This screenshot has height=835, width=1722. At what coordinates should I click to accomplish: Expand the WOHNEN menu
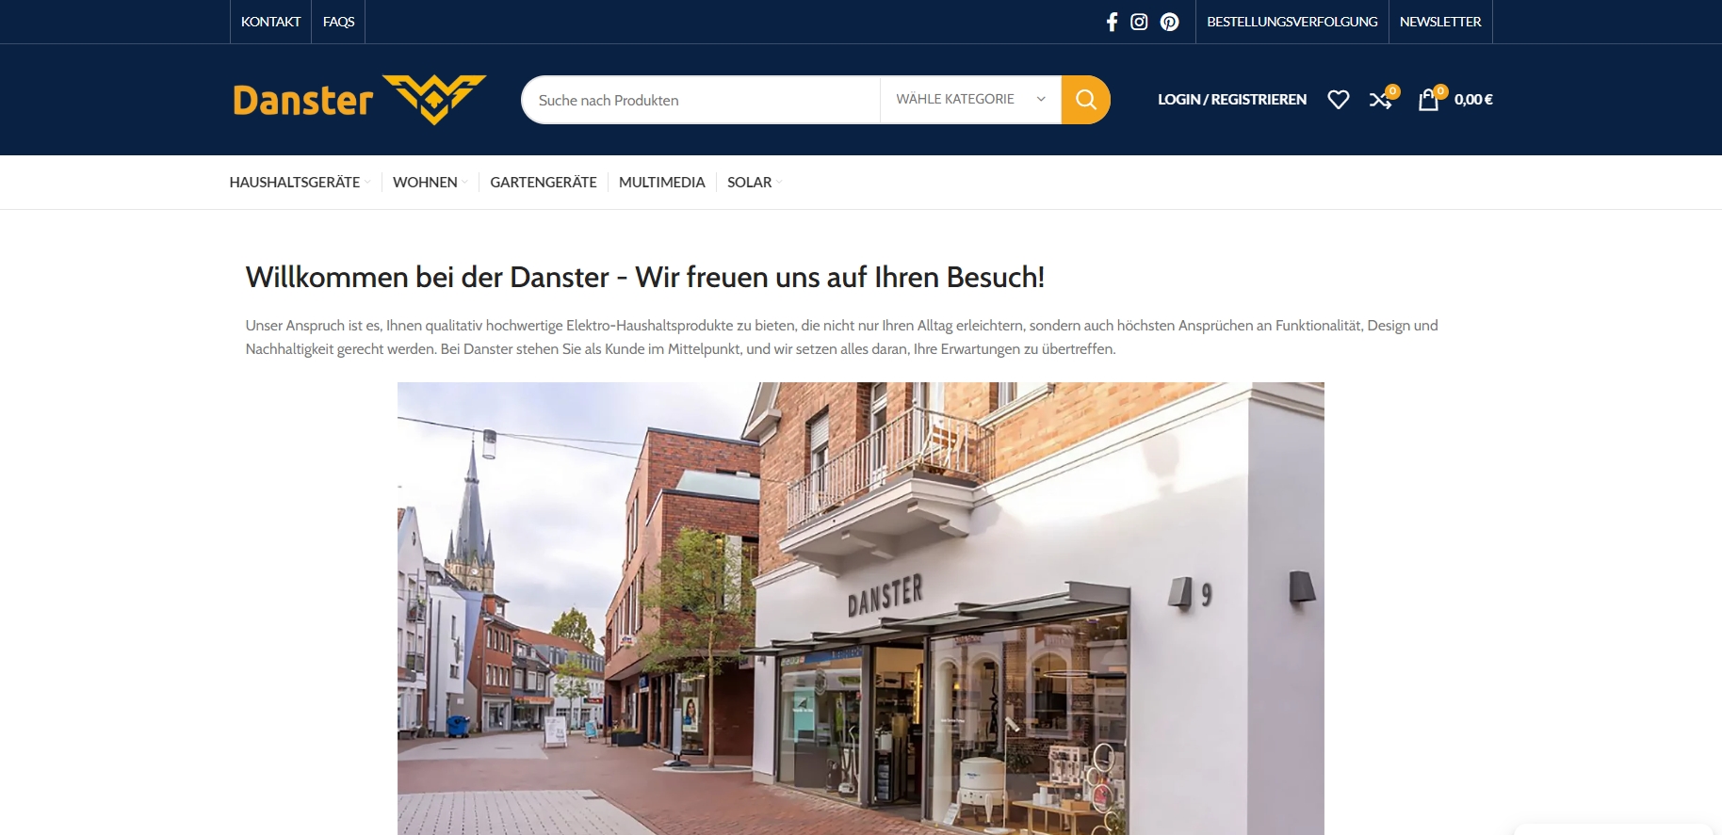tap(430, 183)
